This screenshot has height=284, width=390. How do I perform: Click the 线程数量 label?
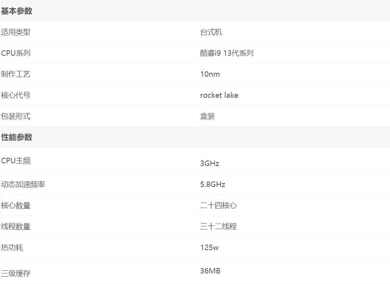tap(16, 226)
